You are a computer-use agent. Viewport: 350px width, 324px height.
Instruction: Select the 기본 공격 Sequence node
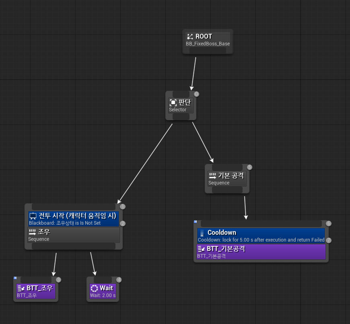pyautogui.click(x=227, y=178)
